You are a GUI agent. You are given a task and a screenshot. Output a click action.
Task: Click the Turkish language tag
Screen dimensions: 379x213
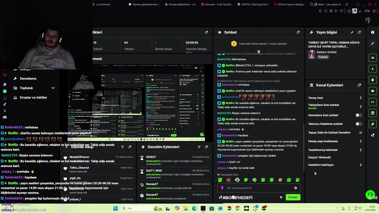323,57
